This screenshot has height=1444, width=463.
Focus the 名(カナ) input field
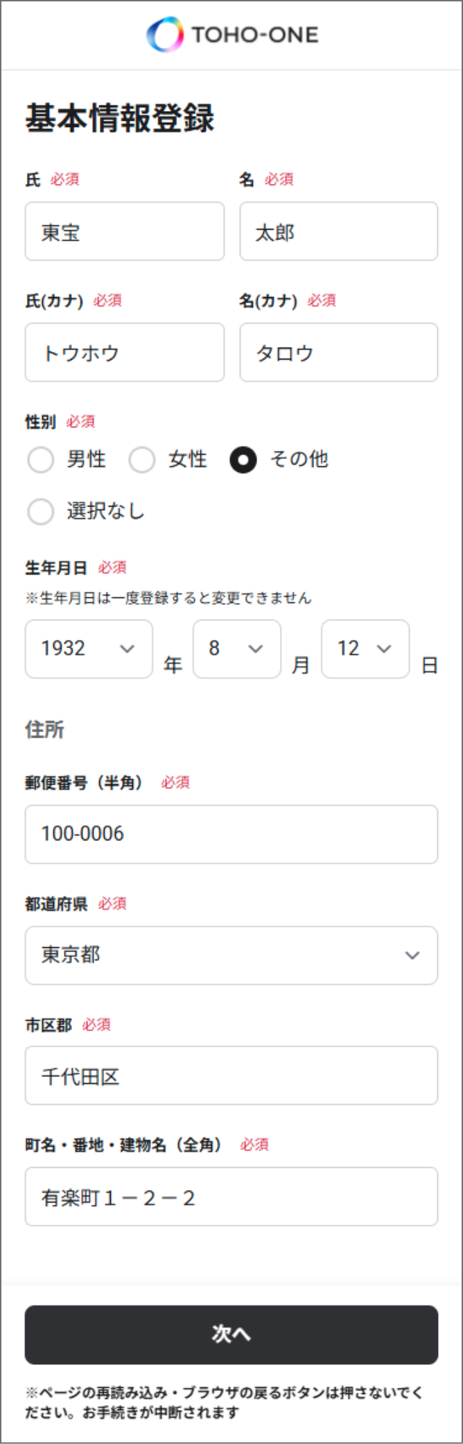click(x=338, y=352)
